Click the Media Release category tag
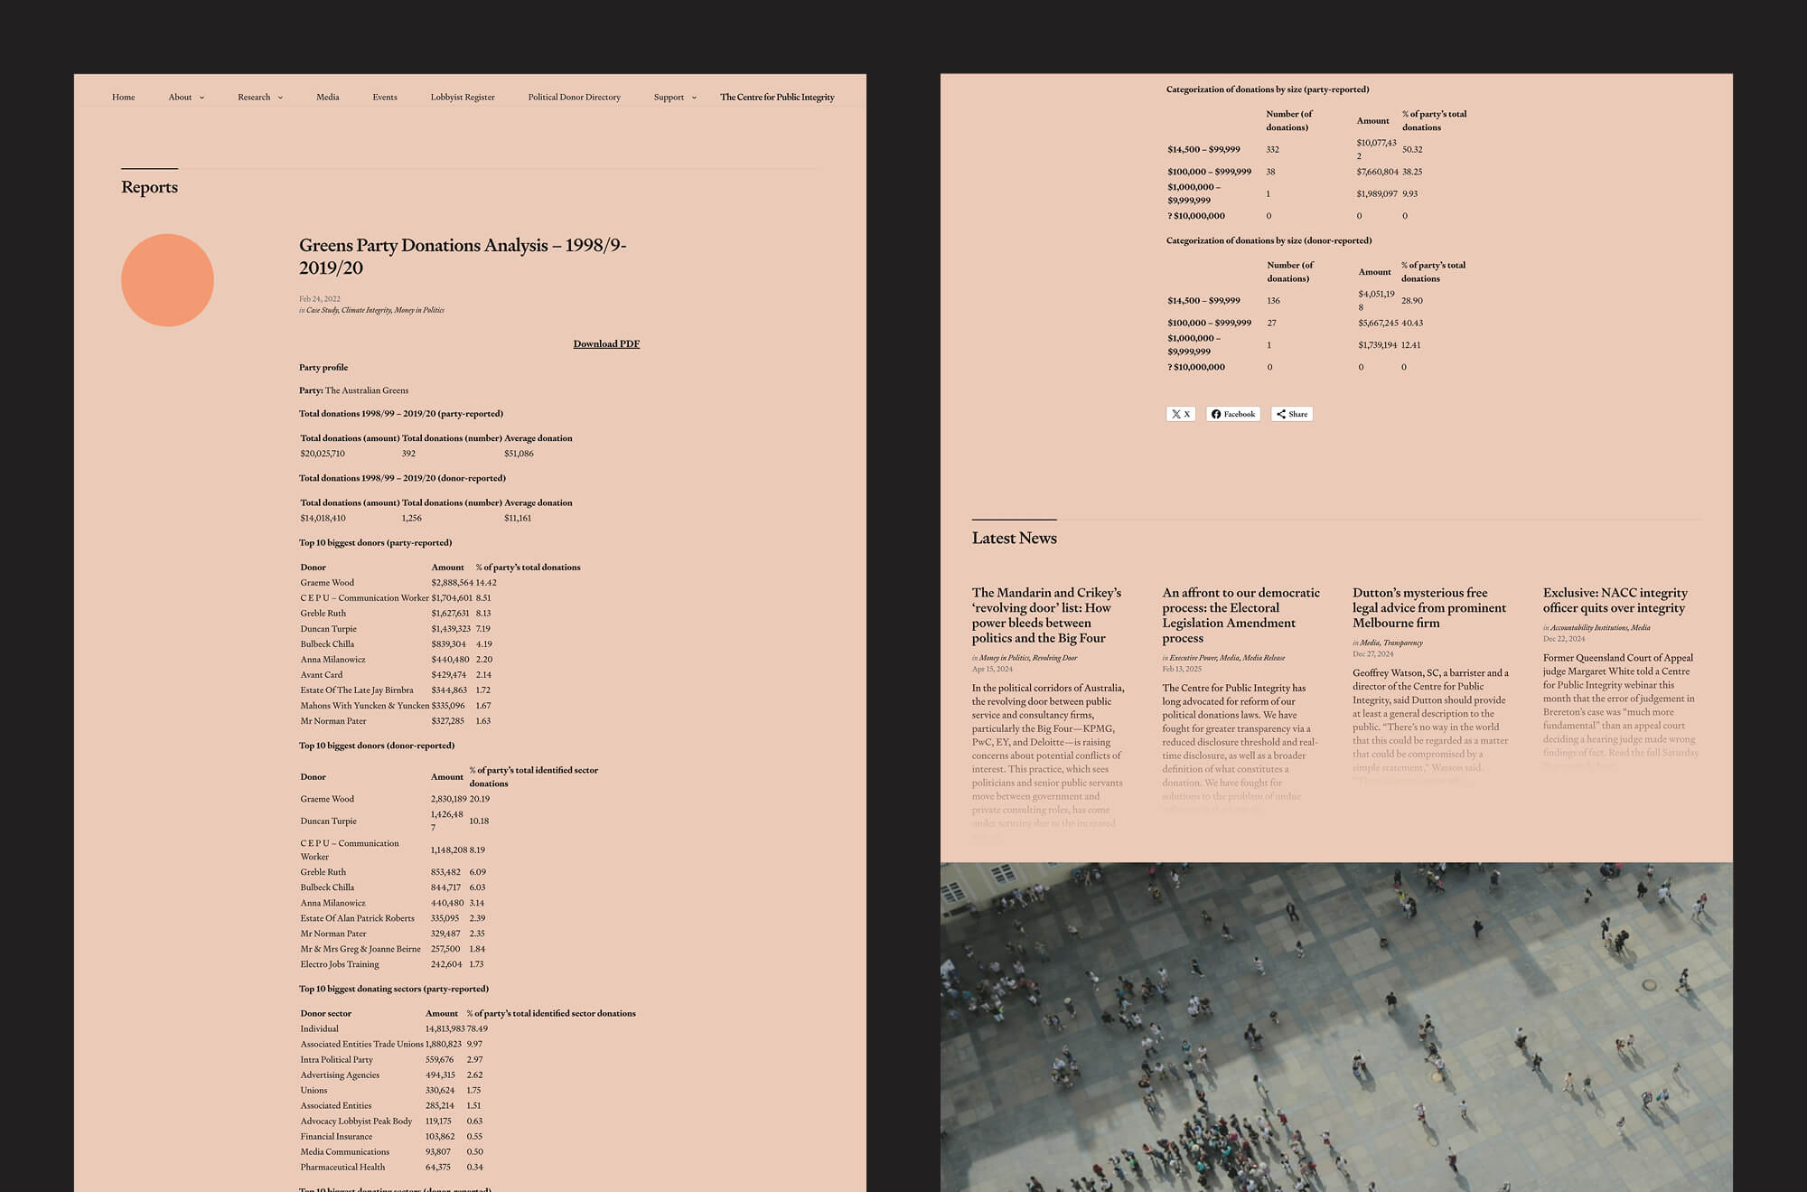This screenshot has width=1807, height=1192. point(1263,658)
